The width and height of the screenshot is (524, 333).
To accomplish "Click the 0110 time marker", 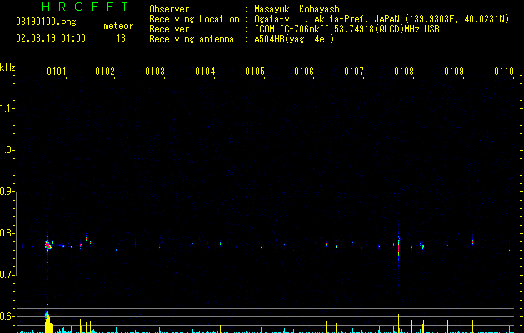I will pos(504,72).
